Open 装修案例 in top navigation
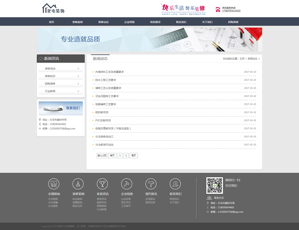The image size is (299, 230). click(77, 22)
